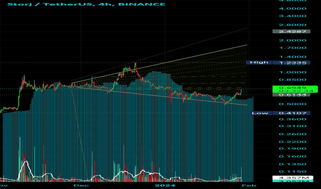Image resolution: width=321 pixels, height=189 pixels.
Task: Click the 0.8500 price axis tick
Action: (x=292, y=80)
